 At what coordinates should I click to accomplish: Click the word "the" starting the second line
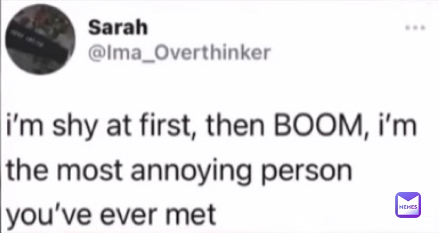point(27,170)
